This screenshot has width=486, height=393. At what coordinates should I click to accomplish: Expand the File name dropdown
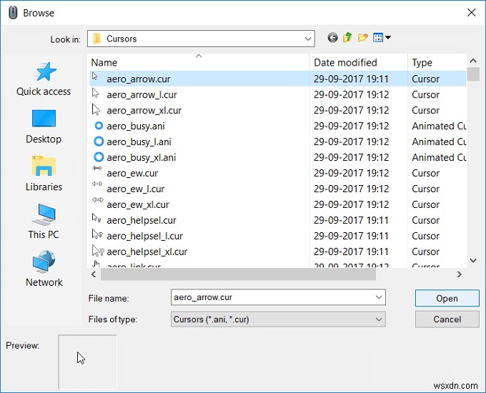click(379, 297)
